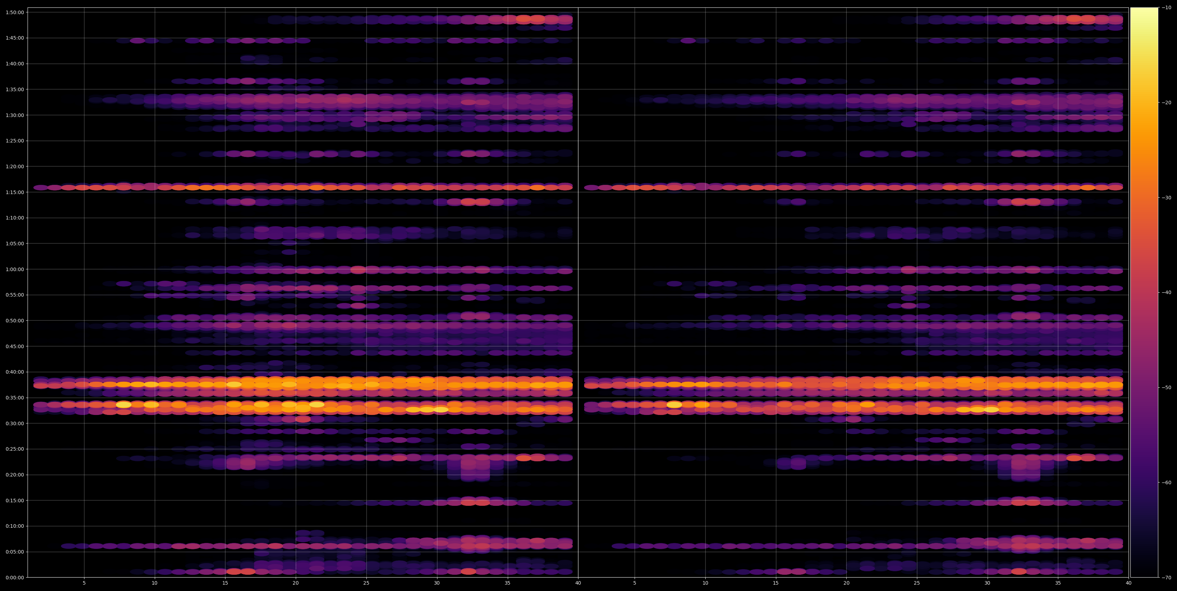This screenshot has width=1177, height=591.
Task: Click the 0:50:00 y-axis tick label
Action: click(x=14, y=320)
